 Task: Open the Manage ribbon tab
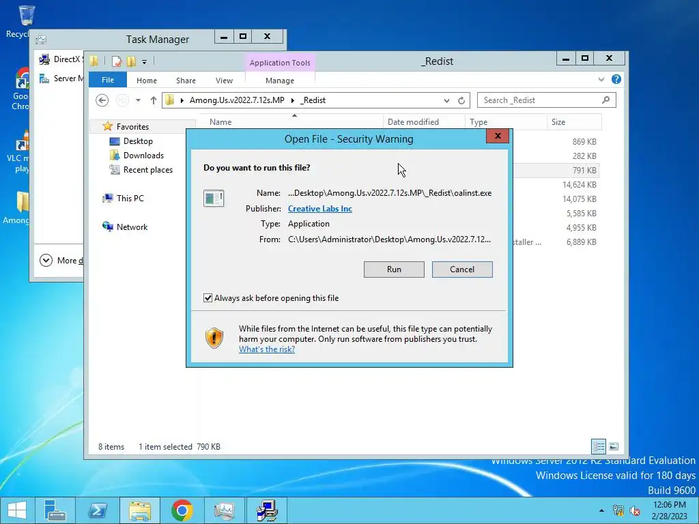(x=279, y=81)
